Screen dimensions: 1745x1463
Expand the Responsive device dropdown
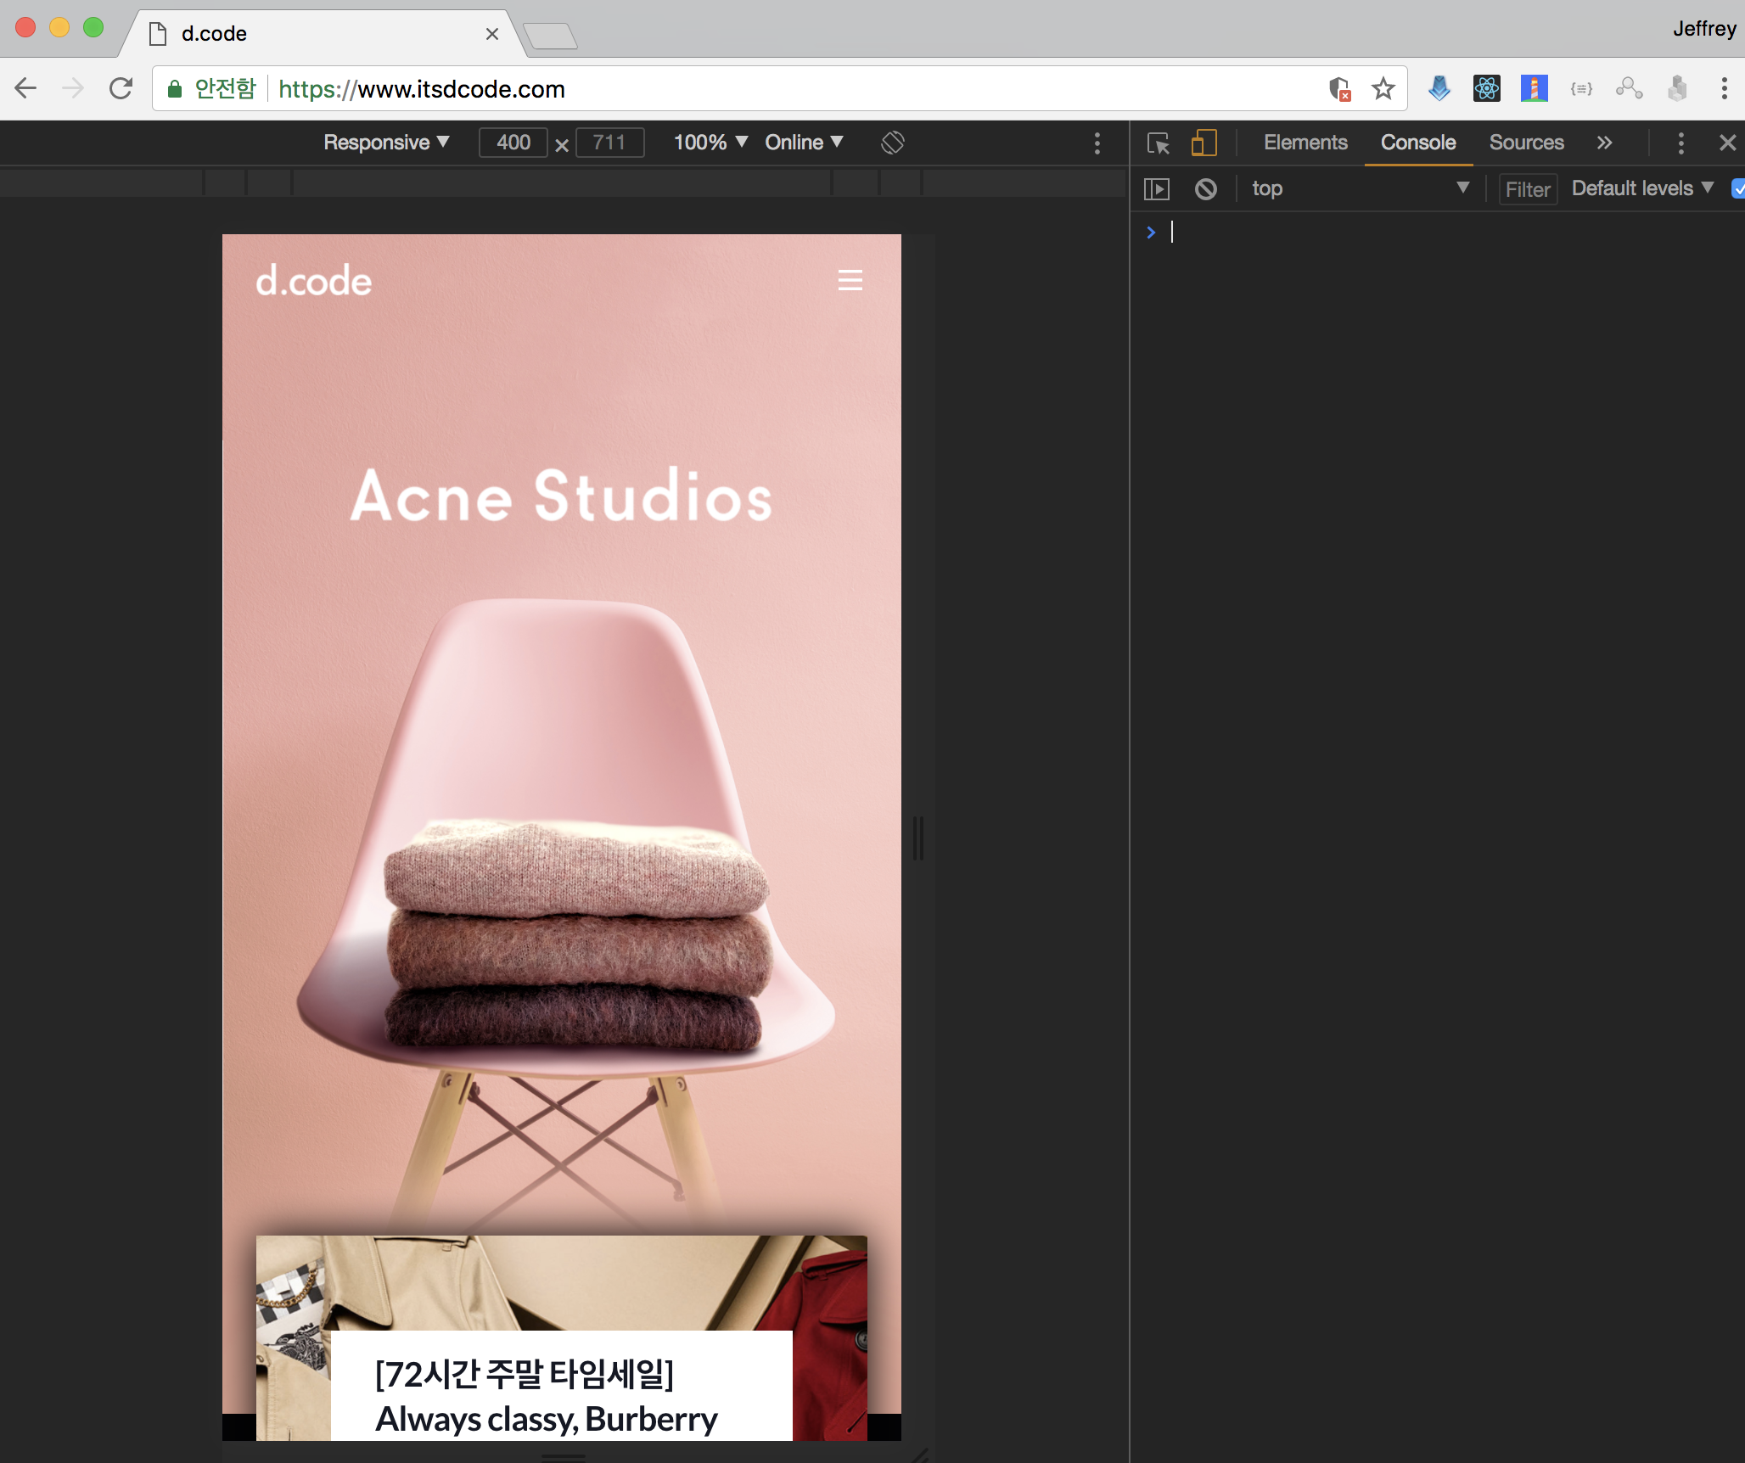click(386, 143)
